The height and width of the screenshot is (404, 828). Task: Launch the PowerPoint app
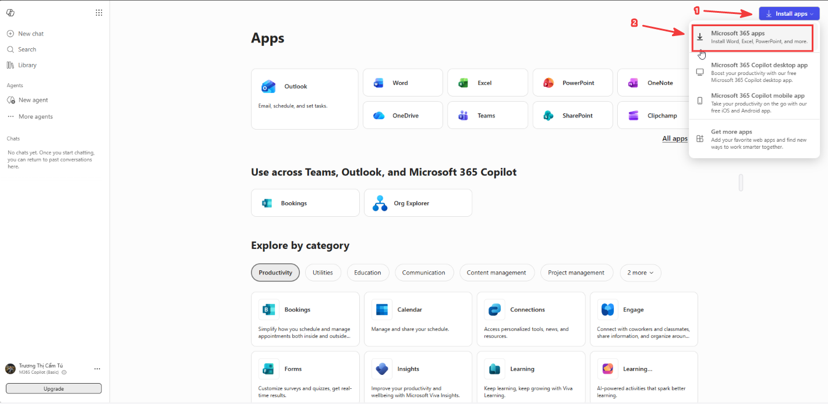point(573,83)
